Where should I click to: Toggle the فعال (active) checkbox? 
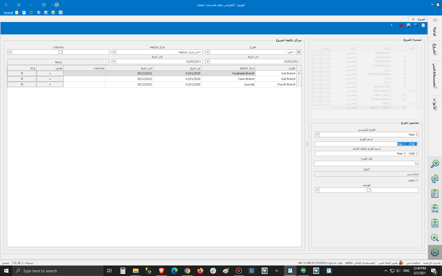pos(416,180)
